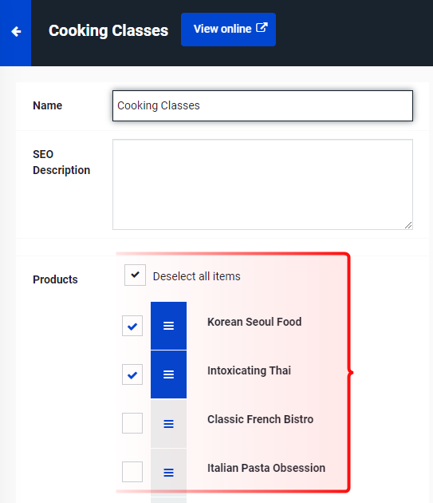Check the Classic French Bistro checkbox
The width and height of the screenshot is (433, 503).
click(132, 423)
